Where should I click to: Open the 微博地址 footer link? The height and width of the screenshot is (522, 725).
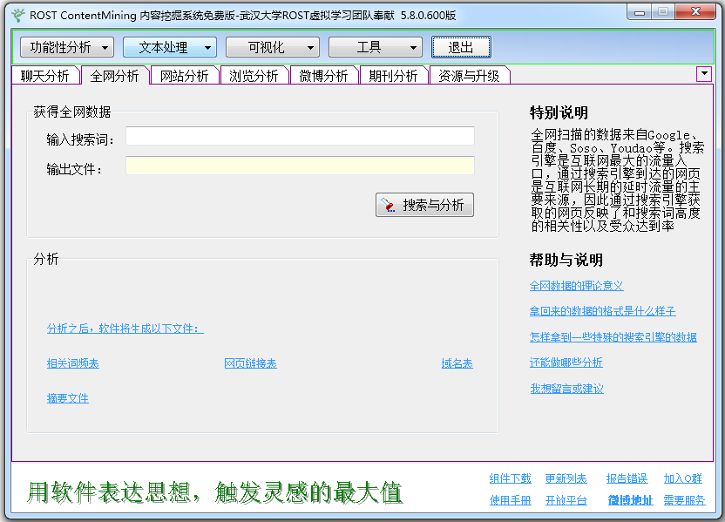tap(630, 500)
